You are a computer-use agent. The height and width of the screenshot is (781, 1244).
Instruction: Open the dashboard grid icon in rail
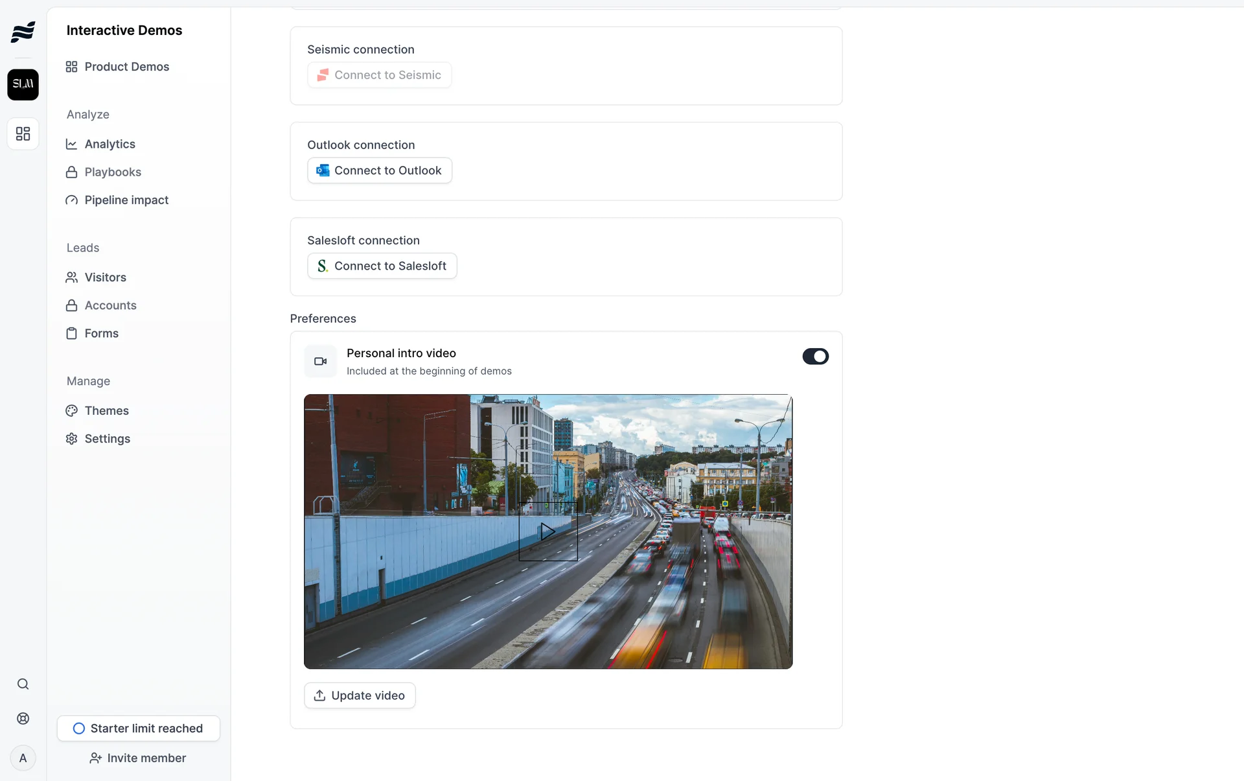[x=23, y=134]
